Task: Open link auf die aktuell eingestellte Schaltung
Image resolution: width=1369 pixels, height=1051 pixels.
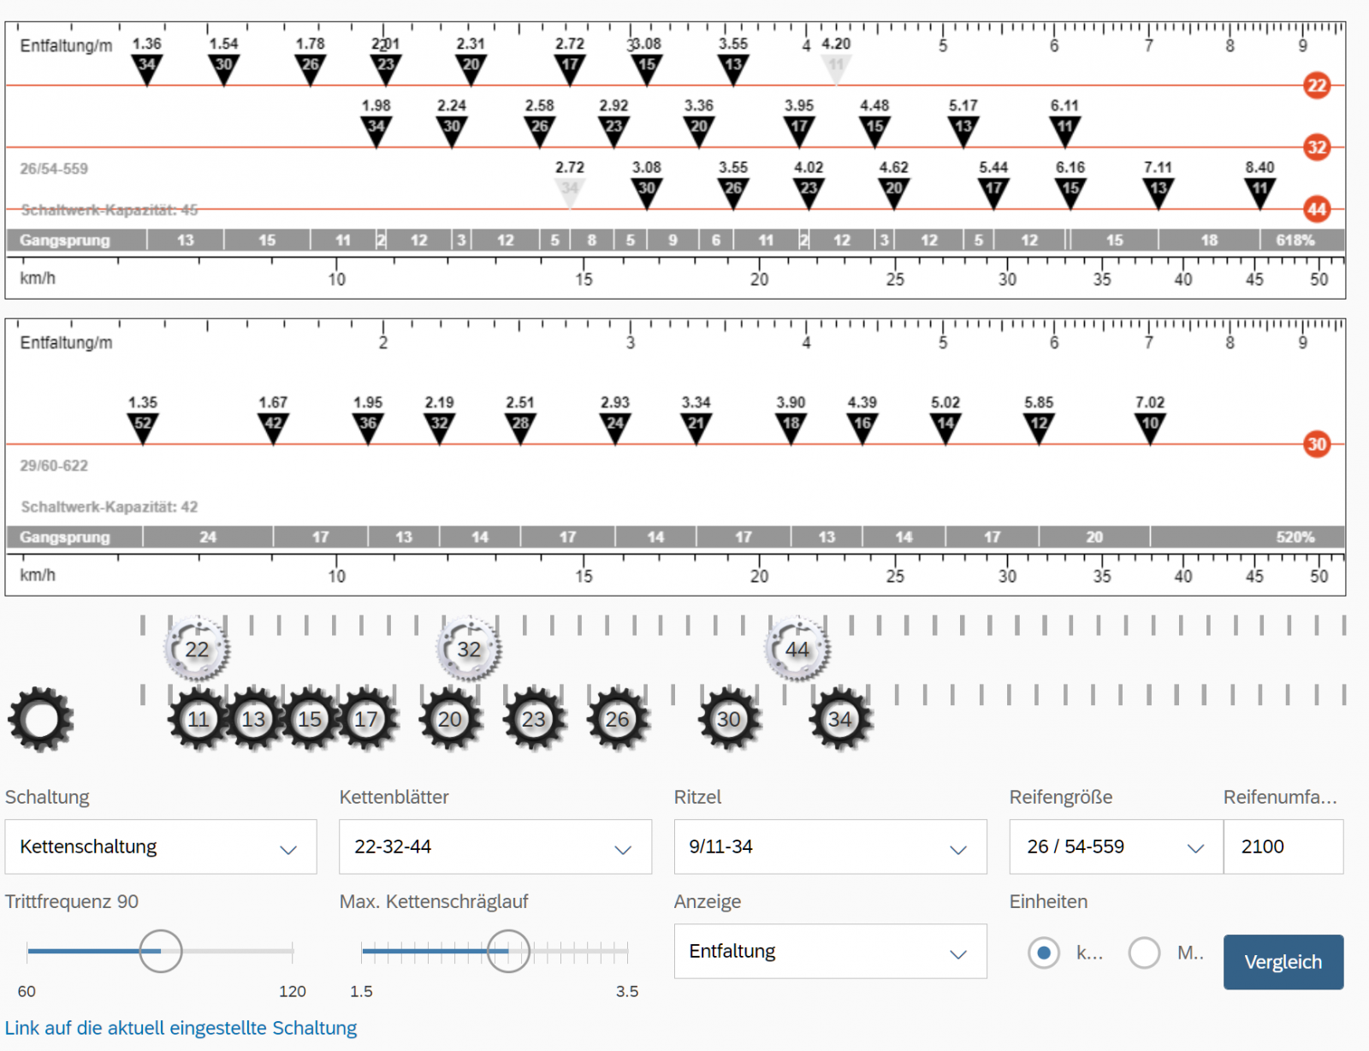Action: pos(181,1028)
